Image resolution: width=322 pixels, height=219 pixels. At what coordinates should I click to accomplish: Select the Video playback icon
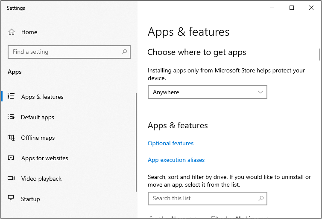click(12, 179)
